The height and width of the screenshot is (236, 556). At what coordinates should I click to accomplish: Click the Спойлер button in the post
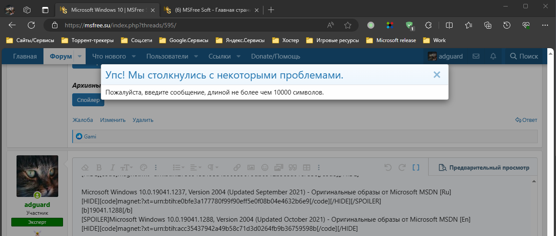[88, 100]
